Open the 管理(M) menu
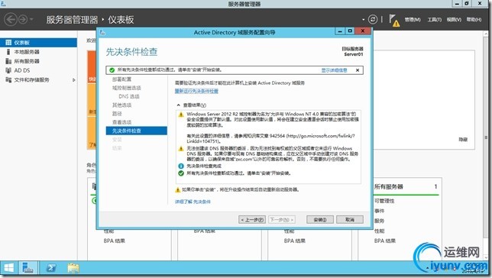This screenshot has height=278, width=492. 413,19
